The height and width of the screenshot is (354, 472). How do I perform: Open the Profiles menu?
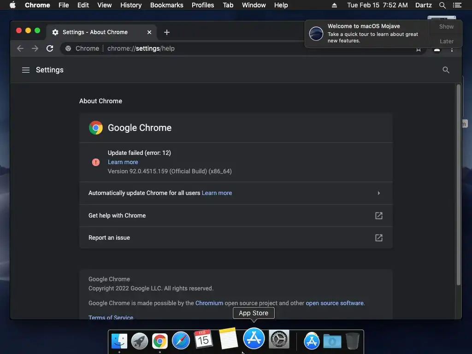click(x=203, y=5)
